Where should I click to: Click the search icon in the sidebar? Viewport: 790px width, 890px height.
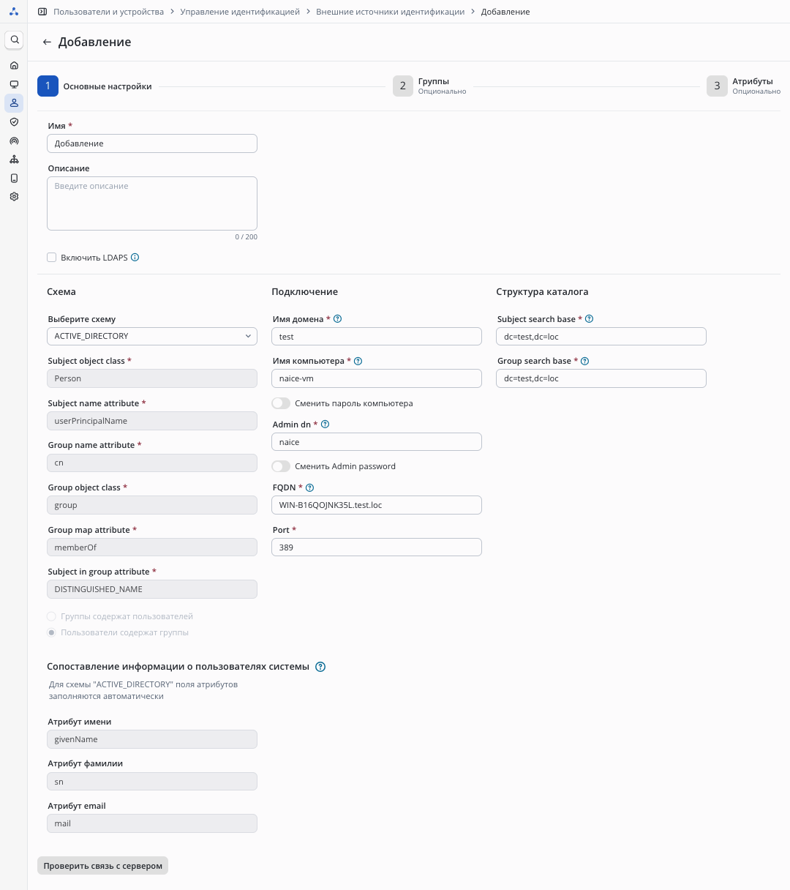pyautogui.click(x=14, y=40)
